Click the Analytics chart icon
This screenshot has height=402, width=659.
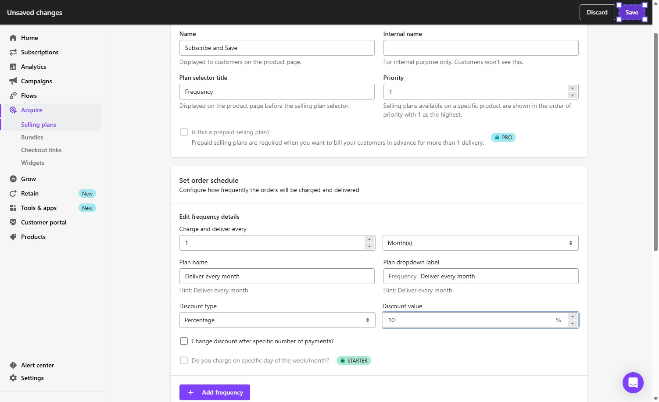click(13, 67)
